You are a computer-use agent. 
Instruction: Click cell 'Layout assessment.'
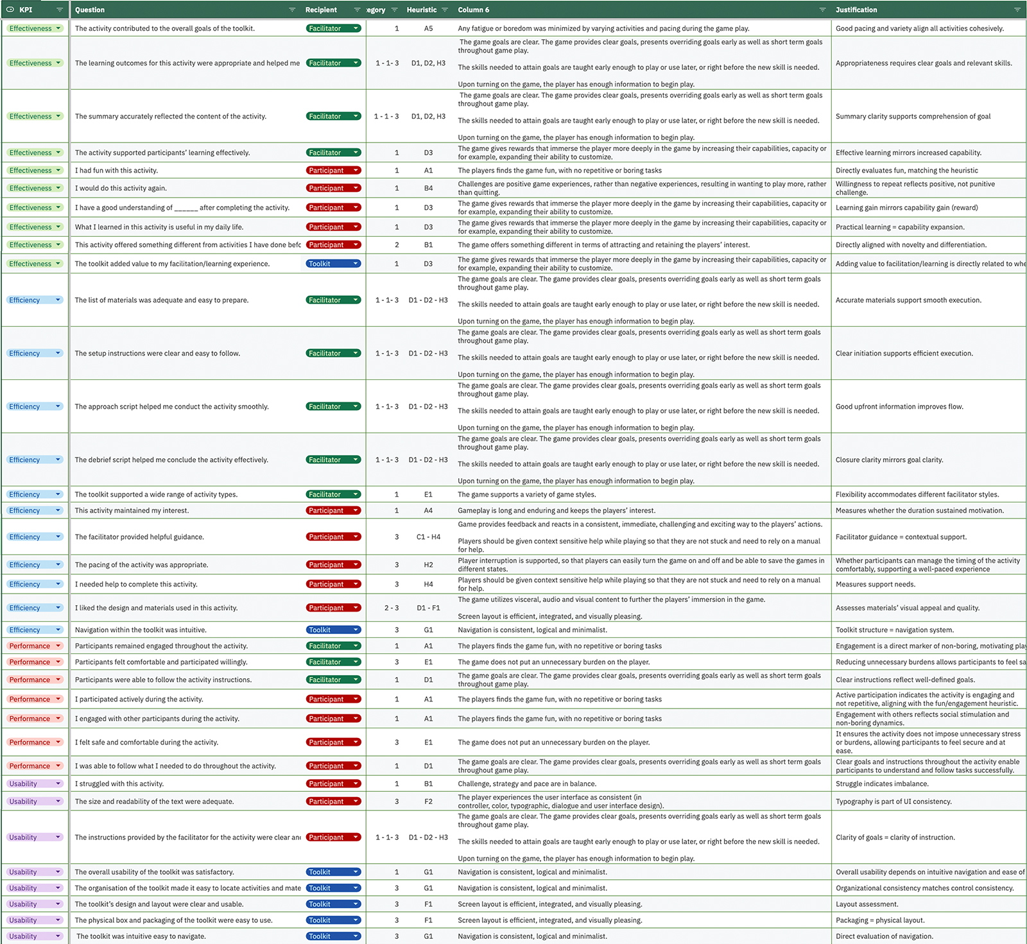click(867, 904)
